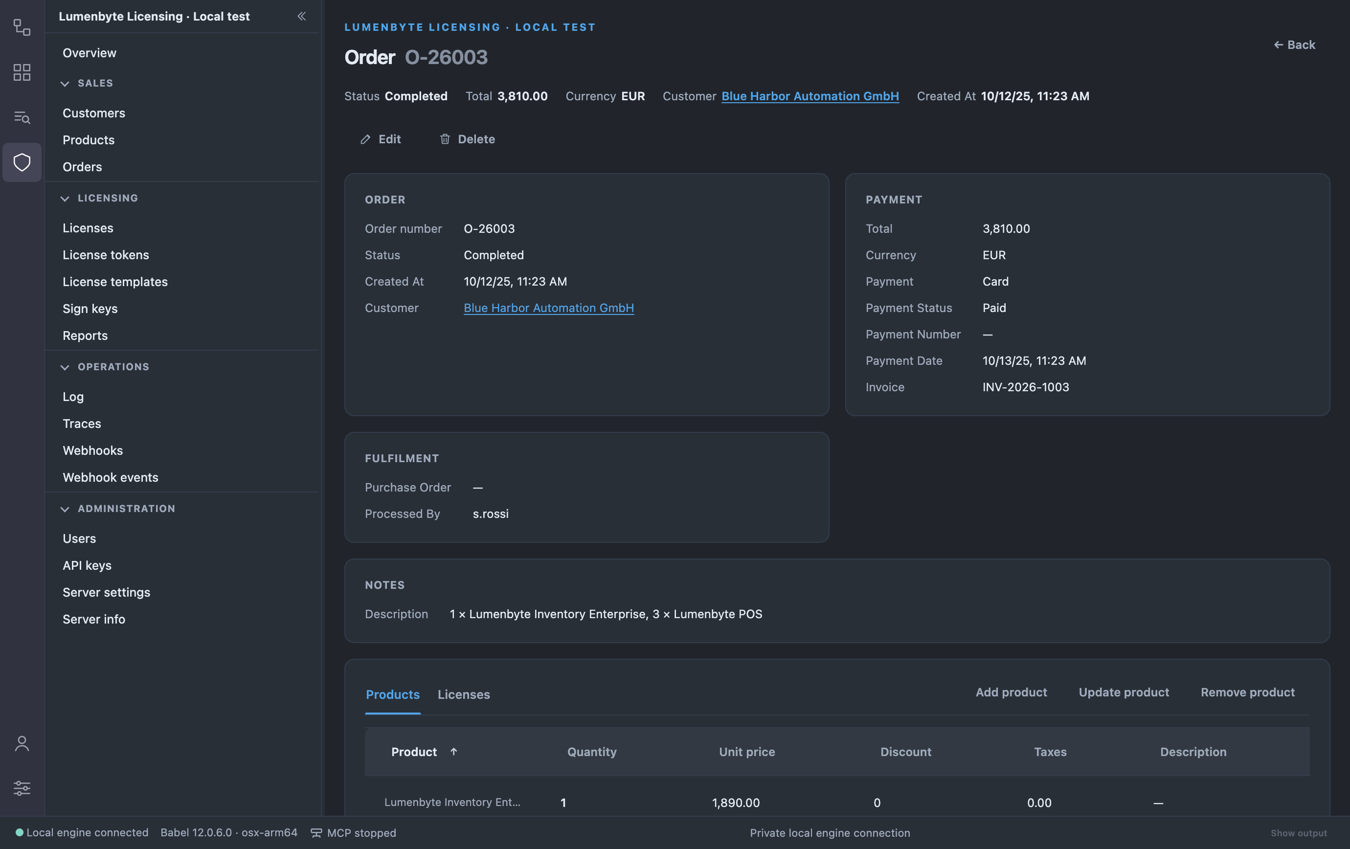Open the user account icon in left rail

point(22,744)
